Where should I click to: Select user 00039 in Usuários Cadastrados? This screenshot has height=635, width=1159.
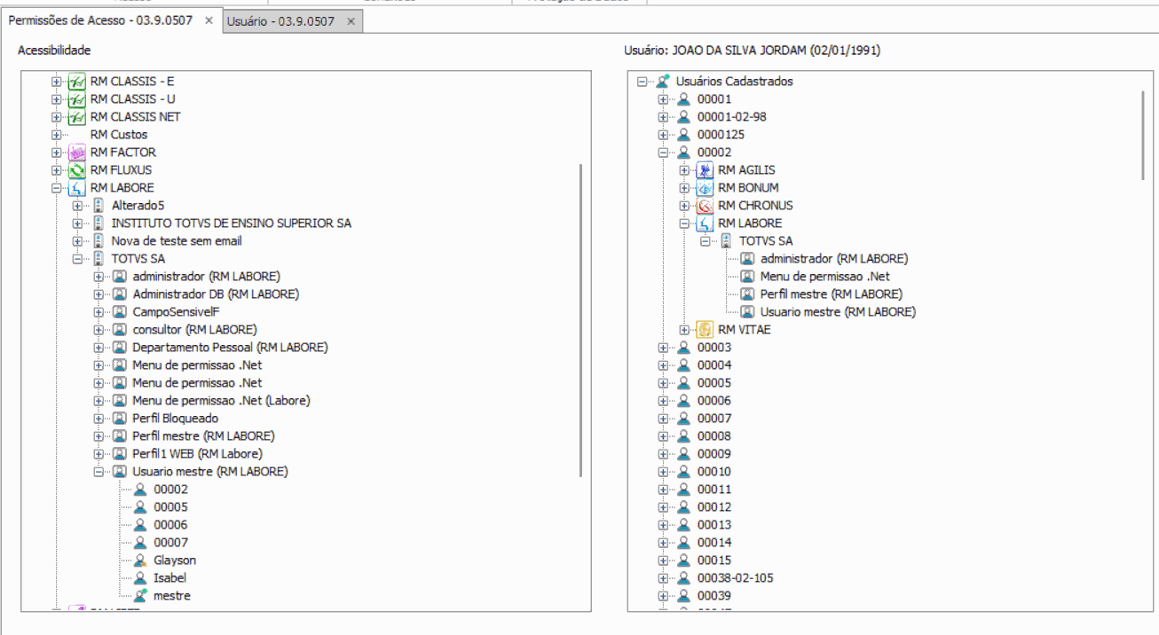point(714,596)
